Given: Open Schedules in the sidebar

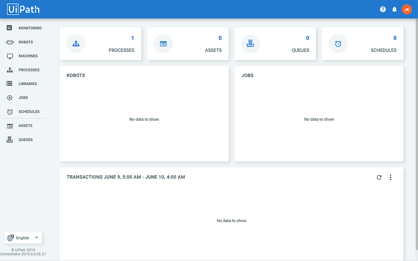Looking at the screenshot, I should pyautogui.click(x=29, y=112).
